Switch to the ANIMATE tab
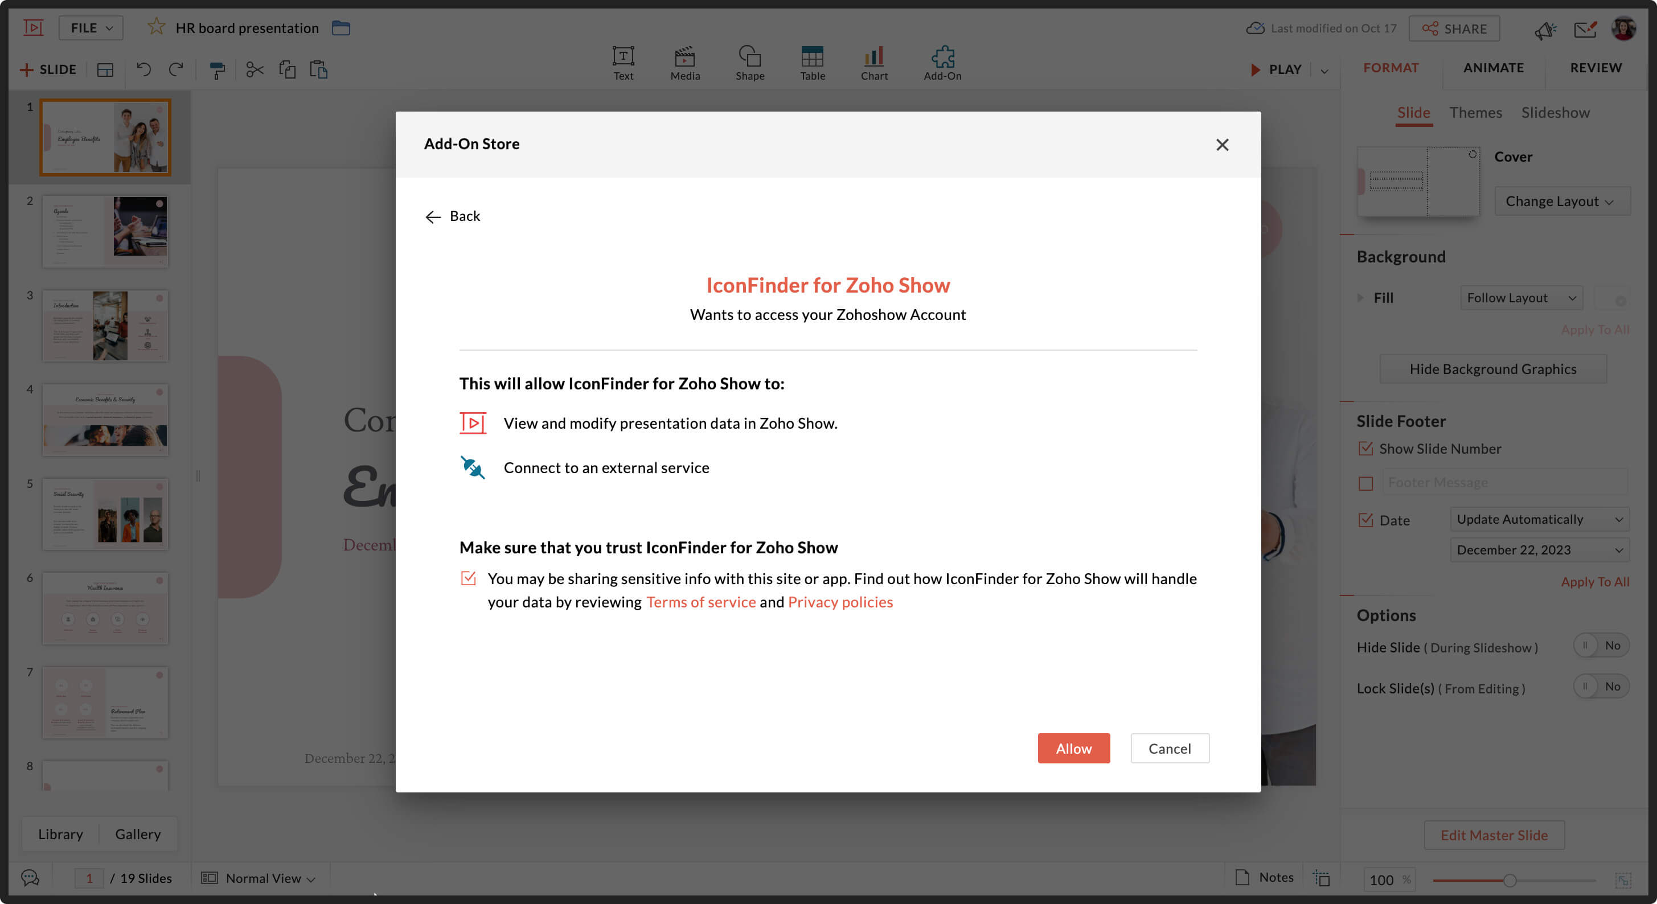This screenshot has height=904, width=1657. [x=1493, y=68]
